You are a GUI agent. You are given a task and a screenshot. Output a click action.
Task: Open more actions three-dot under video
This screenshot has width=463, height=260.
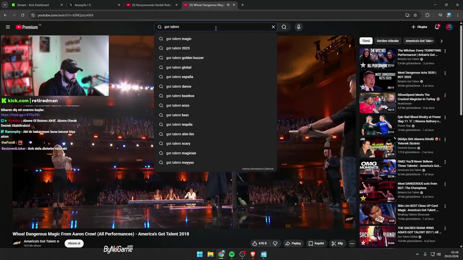coord(352,243)
